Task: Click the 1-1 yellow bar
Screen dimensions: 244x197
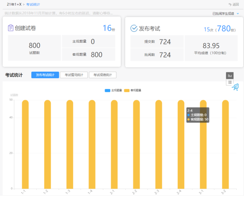Action: point(25,144)
